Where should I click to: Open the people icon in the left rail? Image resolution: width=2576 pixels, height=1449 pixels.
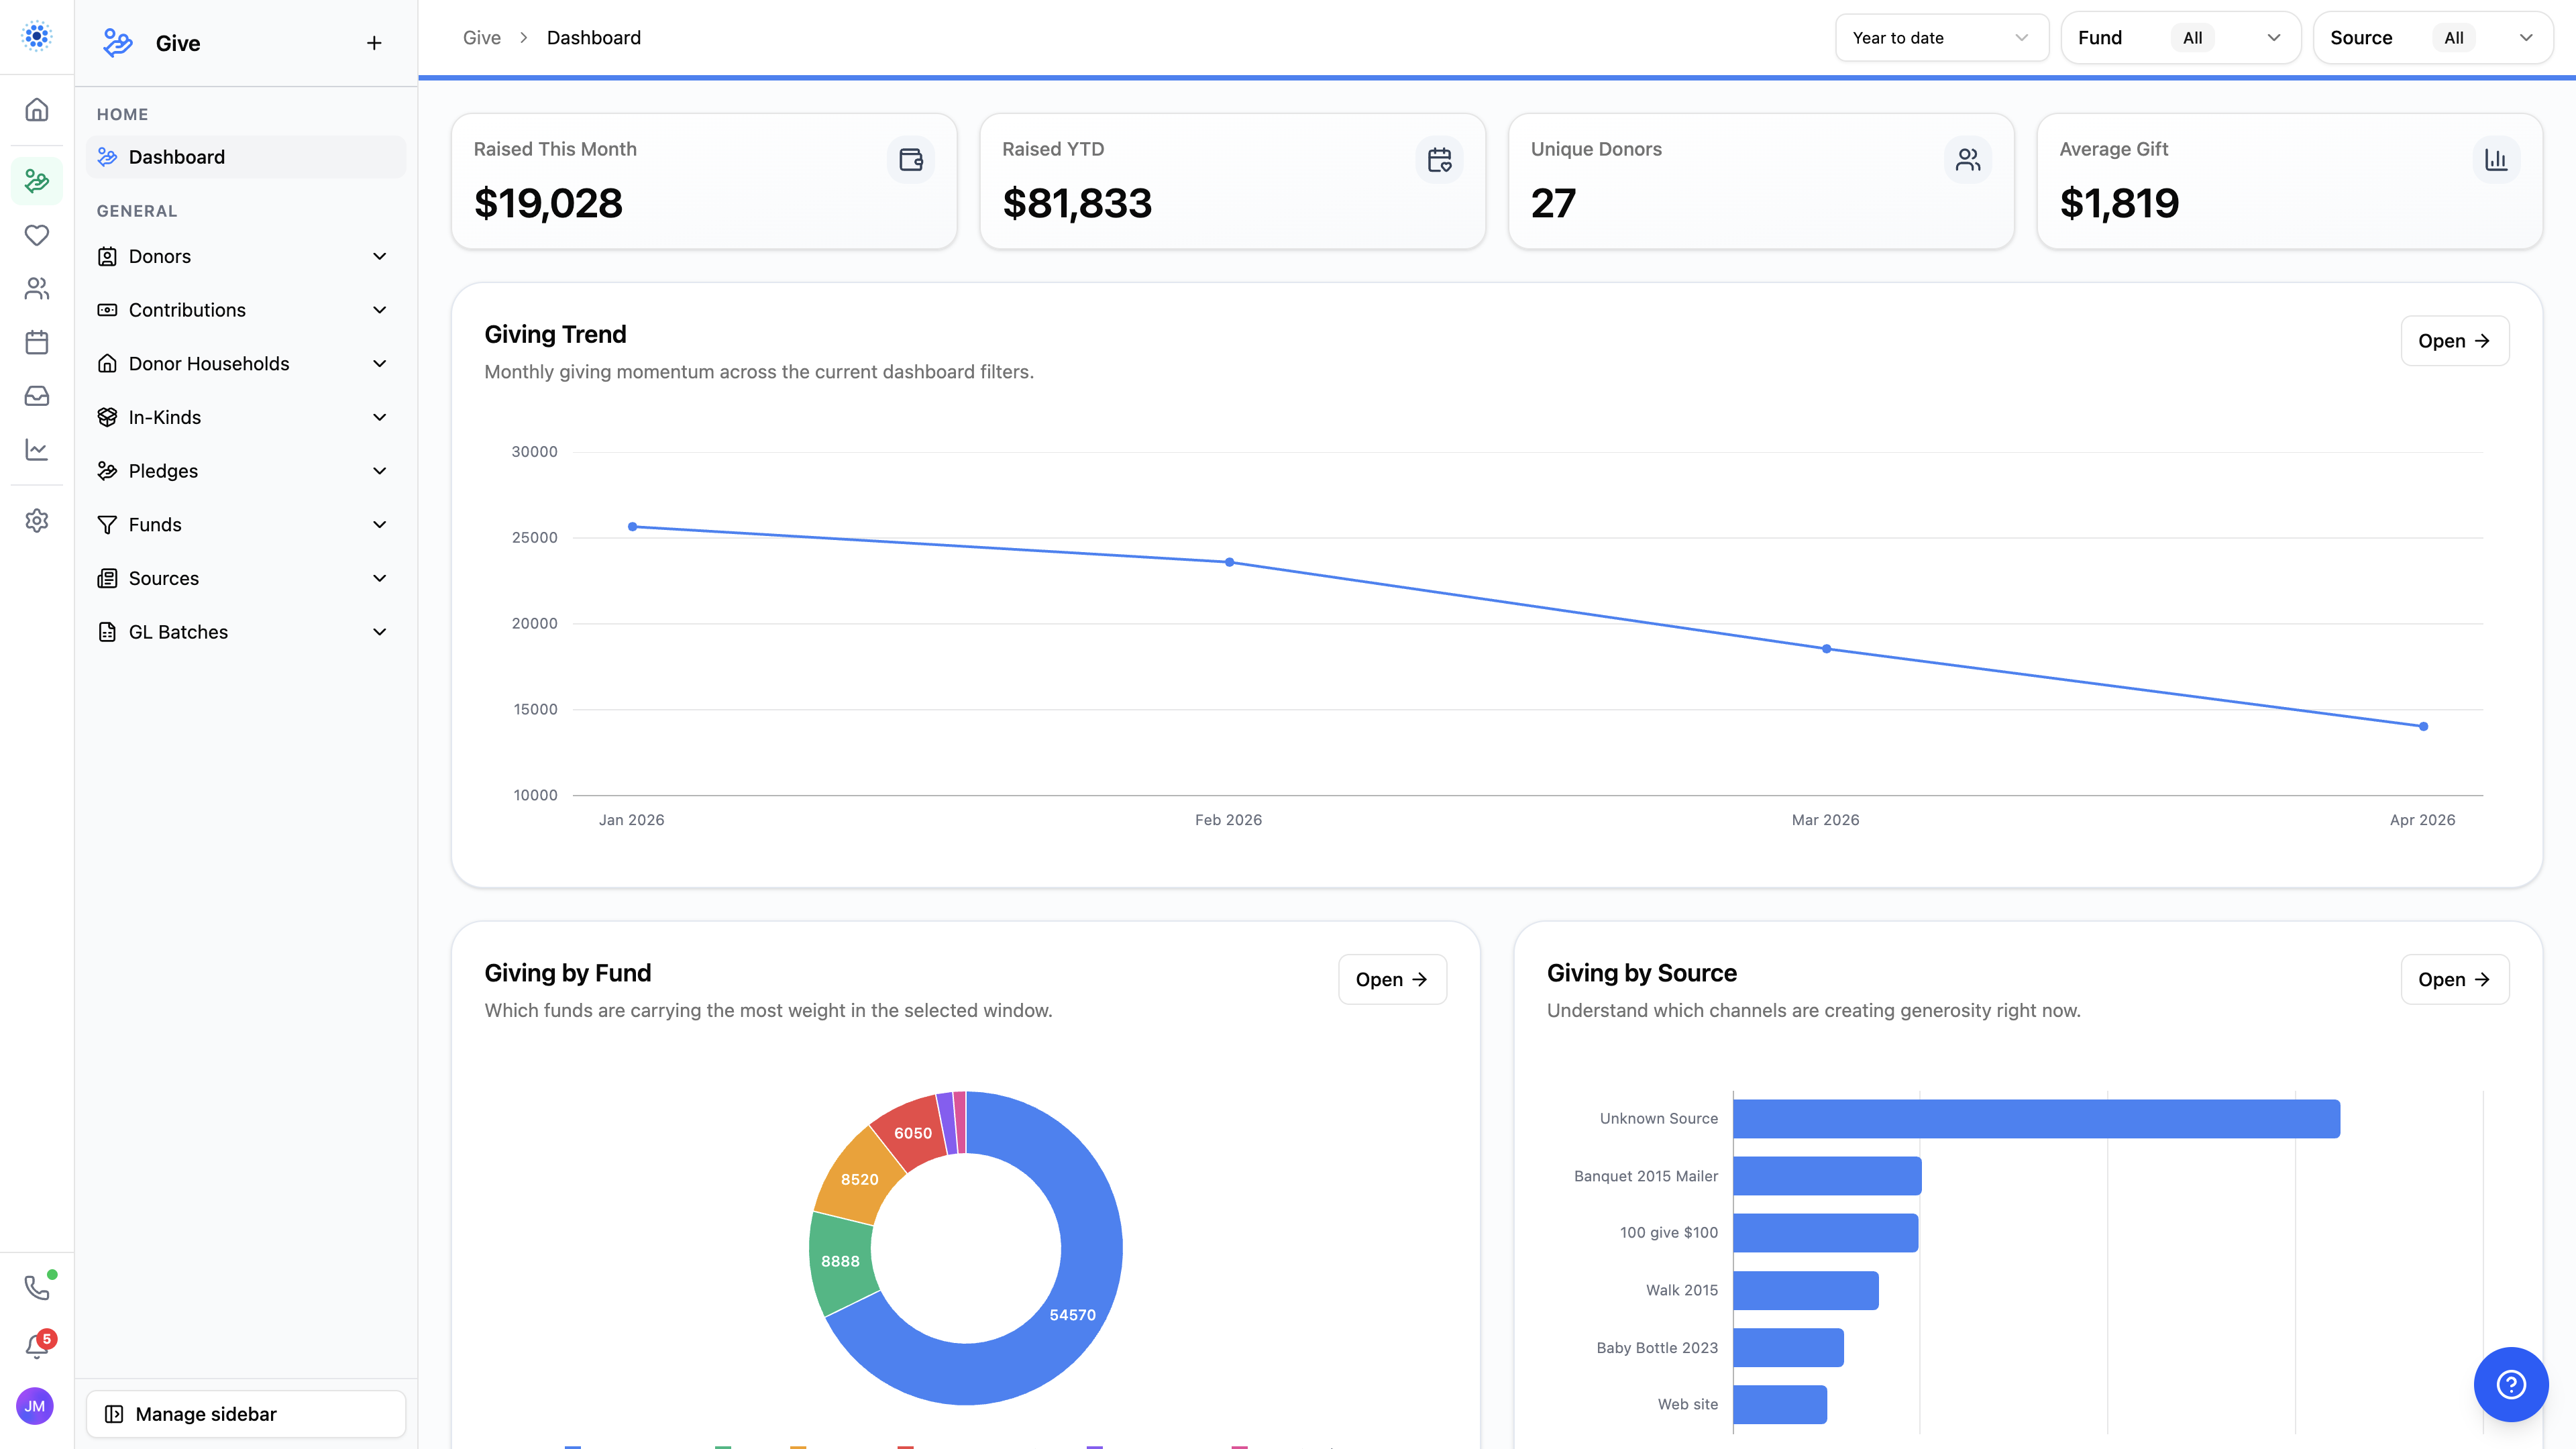click(37, 289)
